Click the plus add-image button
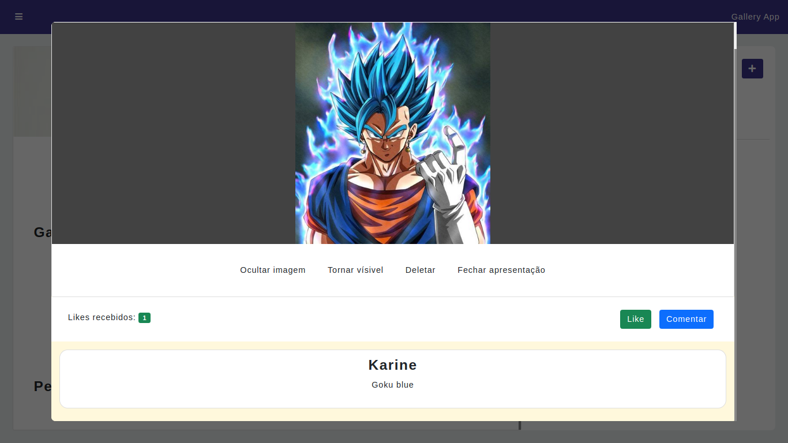Screen dimensions: 788x443 click(752, 69)
